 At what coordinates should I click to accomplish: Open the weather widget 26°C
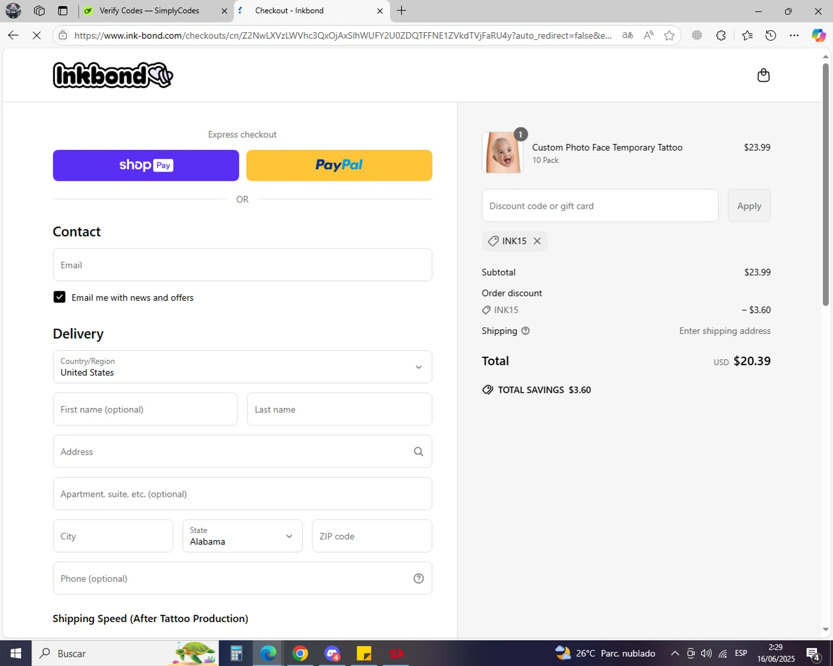tap(605, 653)
